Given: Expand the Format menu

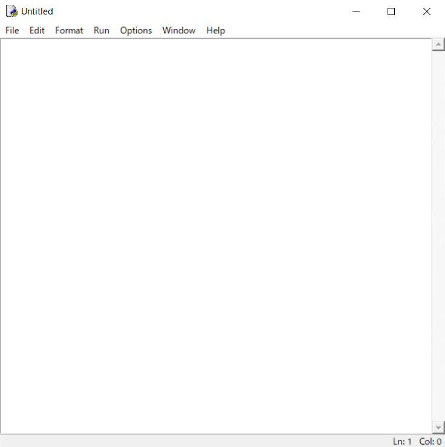Looking at the screenshot, I should (69, 30).
